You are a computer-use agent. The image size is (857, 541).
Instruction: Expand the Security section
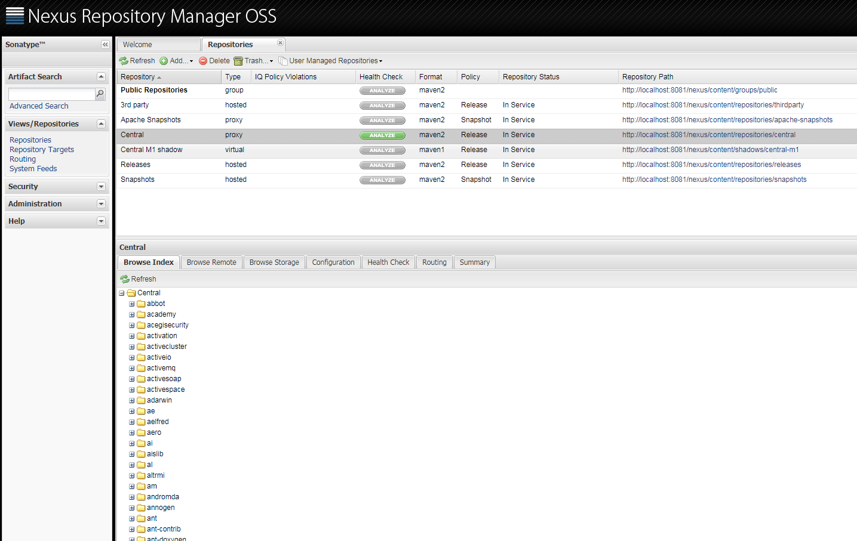(101, 187)
